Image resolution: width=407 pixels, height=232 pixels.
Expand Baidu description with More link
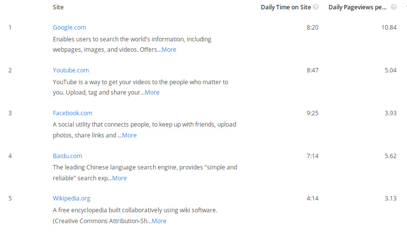click(x=120, y=178)
